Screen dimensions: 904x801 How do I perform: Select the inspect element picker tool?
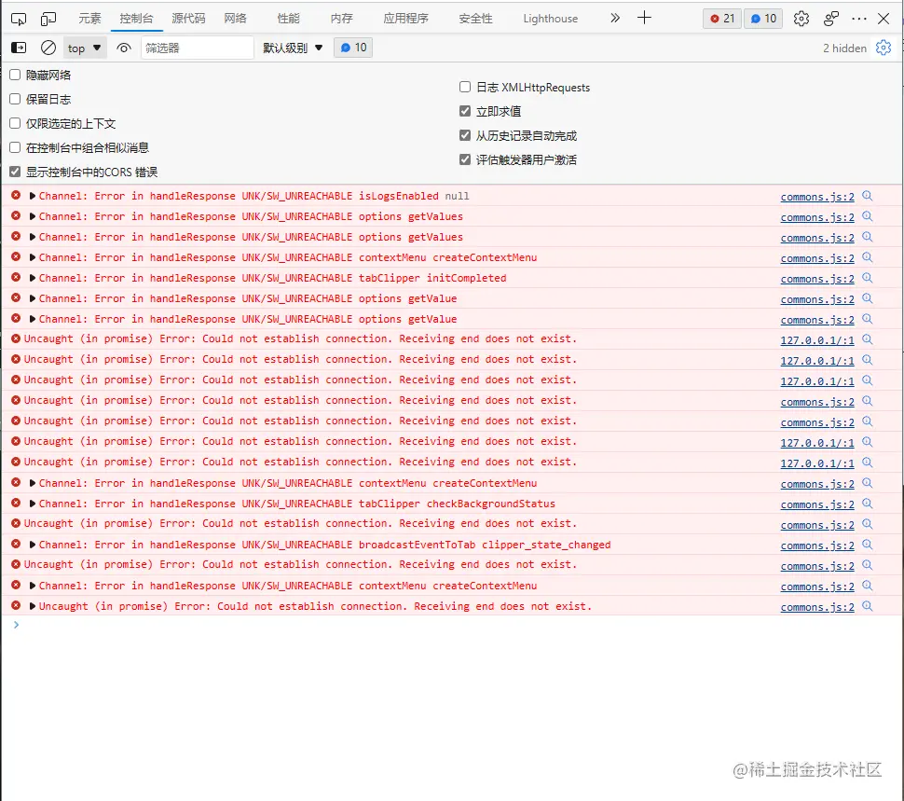19,18
